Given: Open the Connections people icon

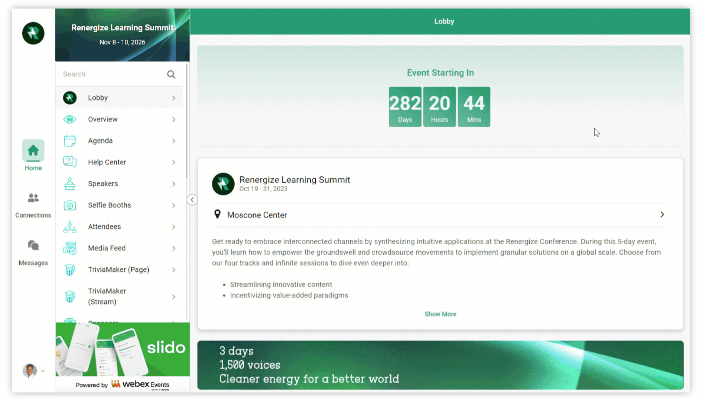Looking at the screenshot, I should point(33,198).
